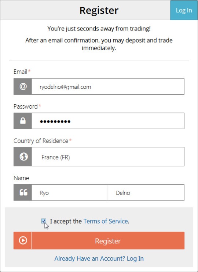This screenshot has height=272, width=198.
Task: Click the Register heading at the top of the form
Action: (x=99, y=11)
